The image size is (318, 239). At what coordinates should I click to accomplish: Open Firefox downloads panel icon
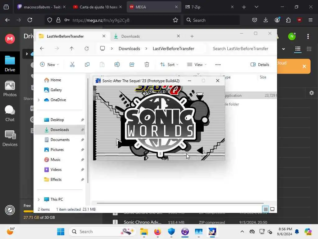click(266, 20)
